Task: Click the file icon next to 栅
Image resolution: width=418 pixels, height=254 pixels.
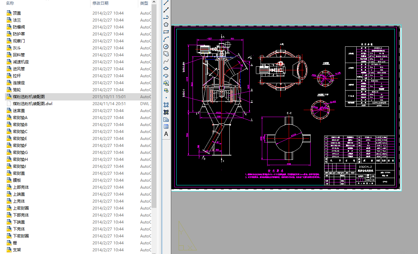Action: tap(9, 243)
